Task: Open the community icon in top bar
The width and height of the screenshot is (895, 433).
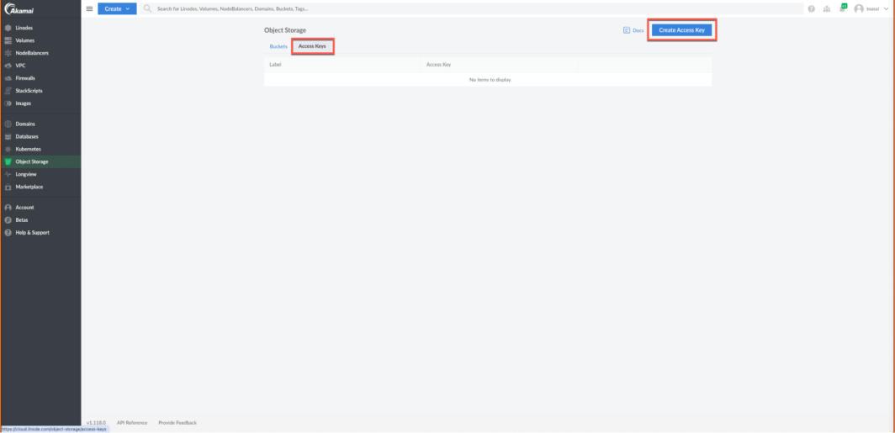Action: pyautogui.click(x=827, y=8)
